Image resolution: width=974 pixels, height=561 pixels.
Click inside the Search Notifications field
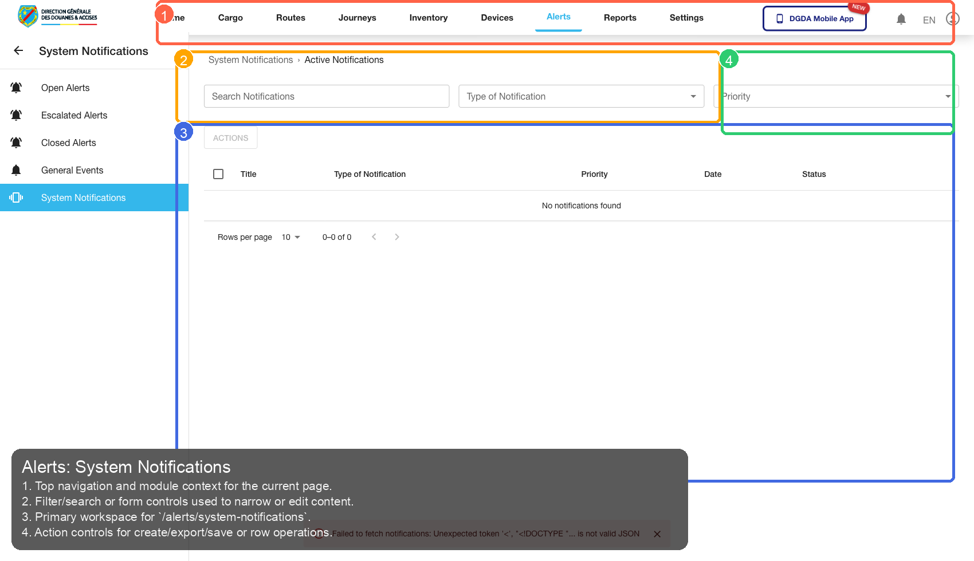pyautogui.click(x=326, y=96)
